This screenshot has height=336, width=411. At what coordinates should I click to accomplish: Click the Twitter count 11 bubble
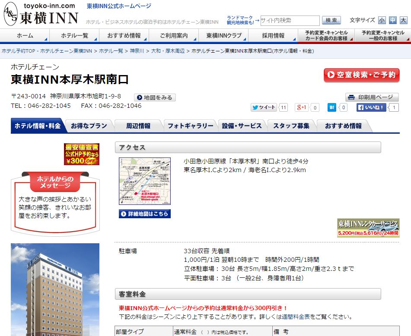pos(283,107)
